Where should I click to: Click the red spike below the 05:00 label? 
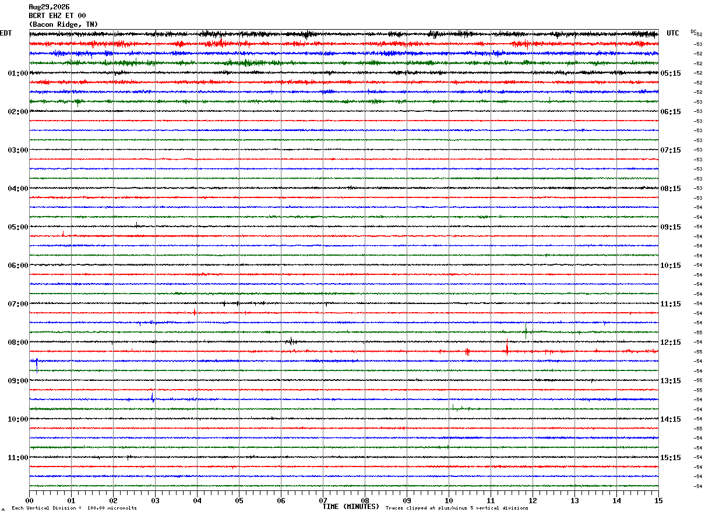tap(63, 234)
